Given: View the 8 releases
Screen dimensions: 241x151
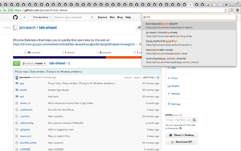Looking at the screenshot, I should [104, 52].
